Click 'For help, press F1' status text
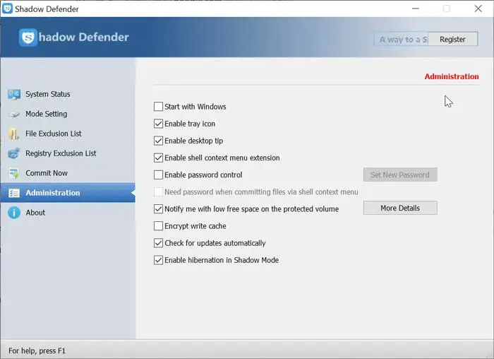The height and width of the screenshot is (359, 494). point(37,351)
